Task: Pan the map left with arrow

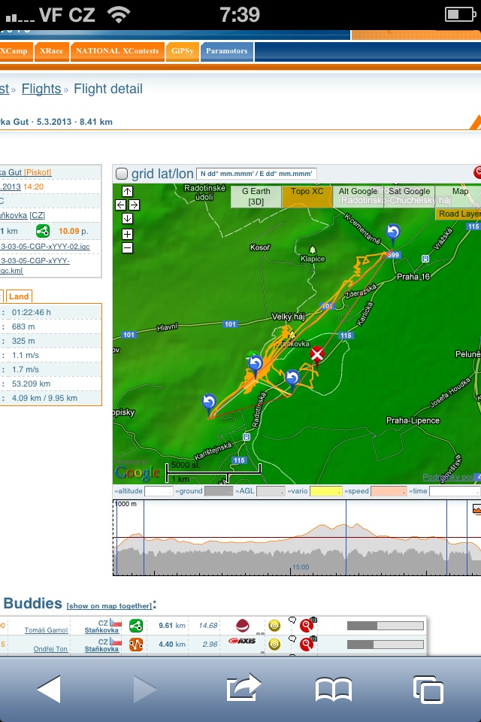Action: (x=120, y=205)
